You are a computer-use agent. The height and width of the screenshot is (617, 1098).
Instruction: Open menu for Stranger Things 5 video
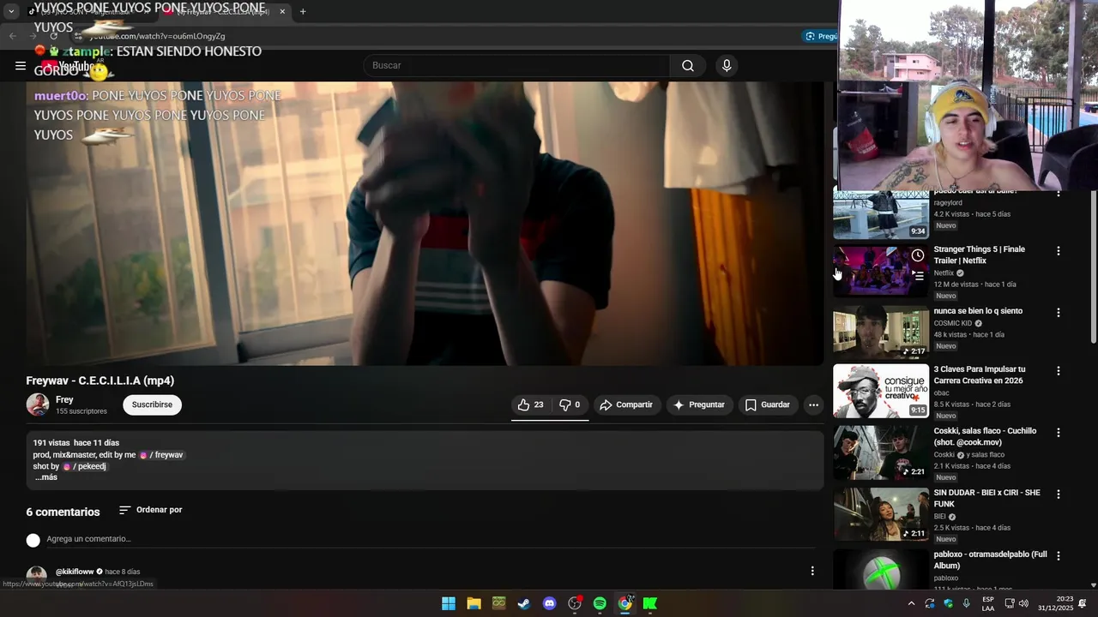(x=1058, y=251)
